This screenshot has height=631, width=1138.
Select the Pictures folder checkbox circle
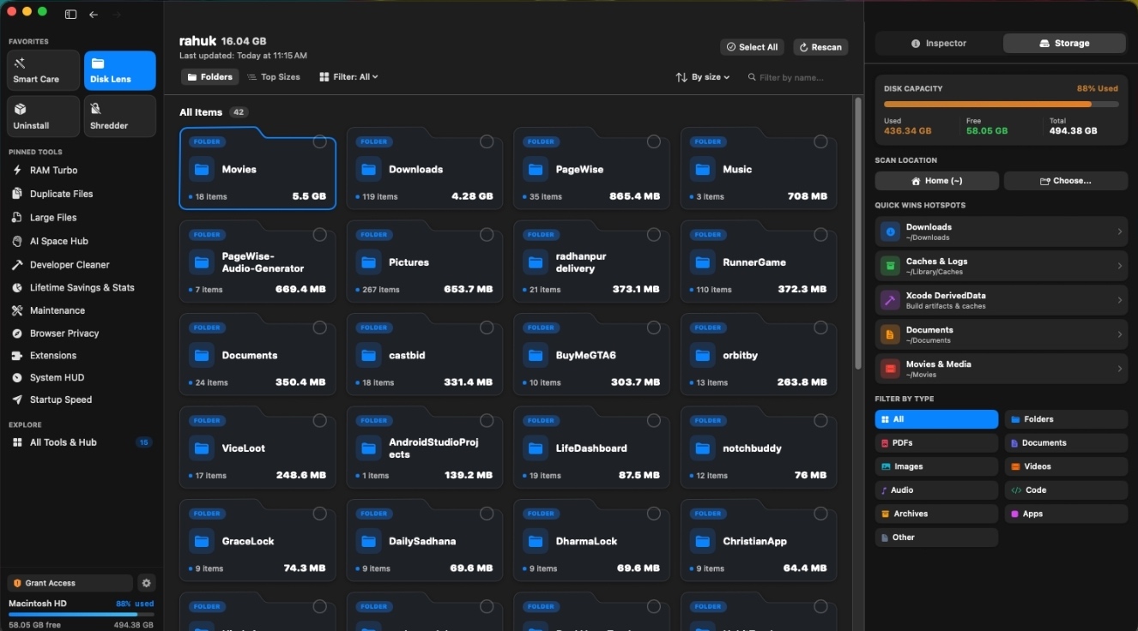pyautogui.click(x=487, y=235)
